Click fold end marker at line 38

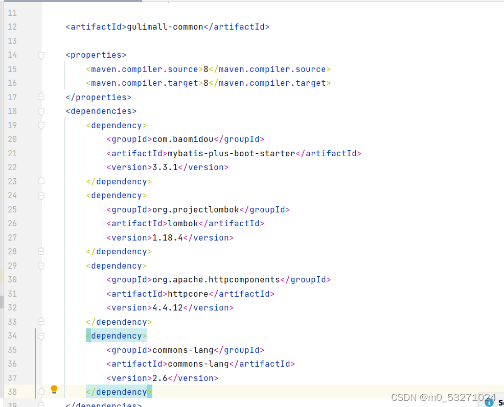pos(41,391)
